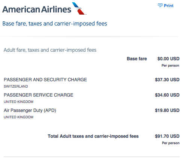Click Per person text under total
The image size is (187, 158).
tap(171, 143)
